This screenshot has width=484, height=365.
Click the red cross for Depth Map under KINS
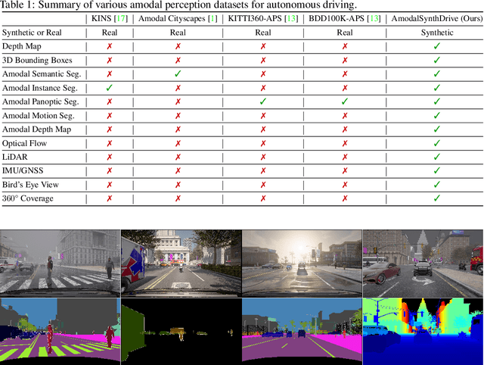click(110, 47)
